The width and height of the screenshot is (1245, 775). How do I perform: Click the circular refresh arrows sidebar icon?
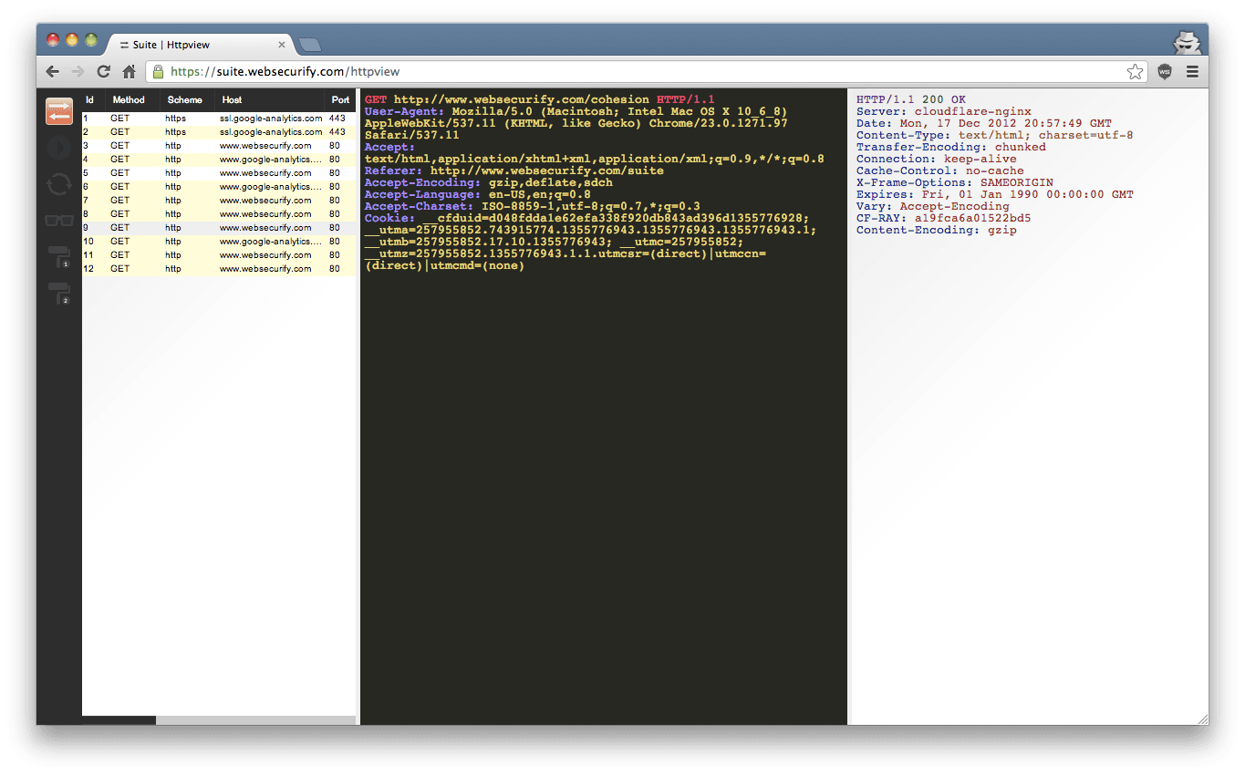59,184
